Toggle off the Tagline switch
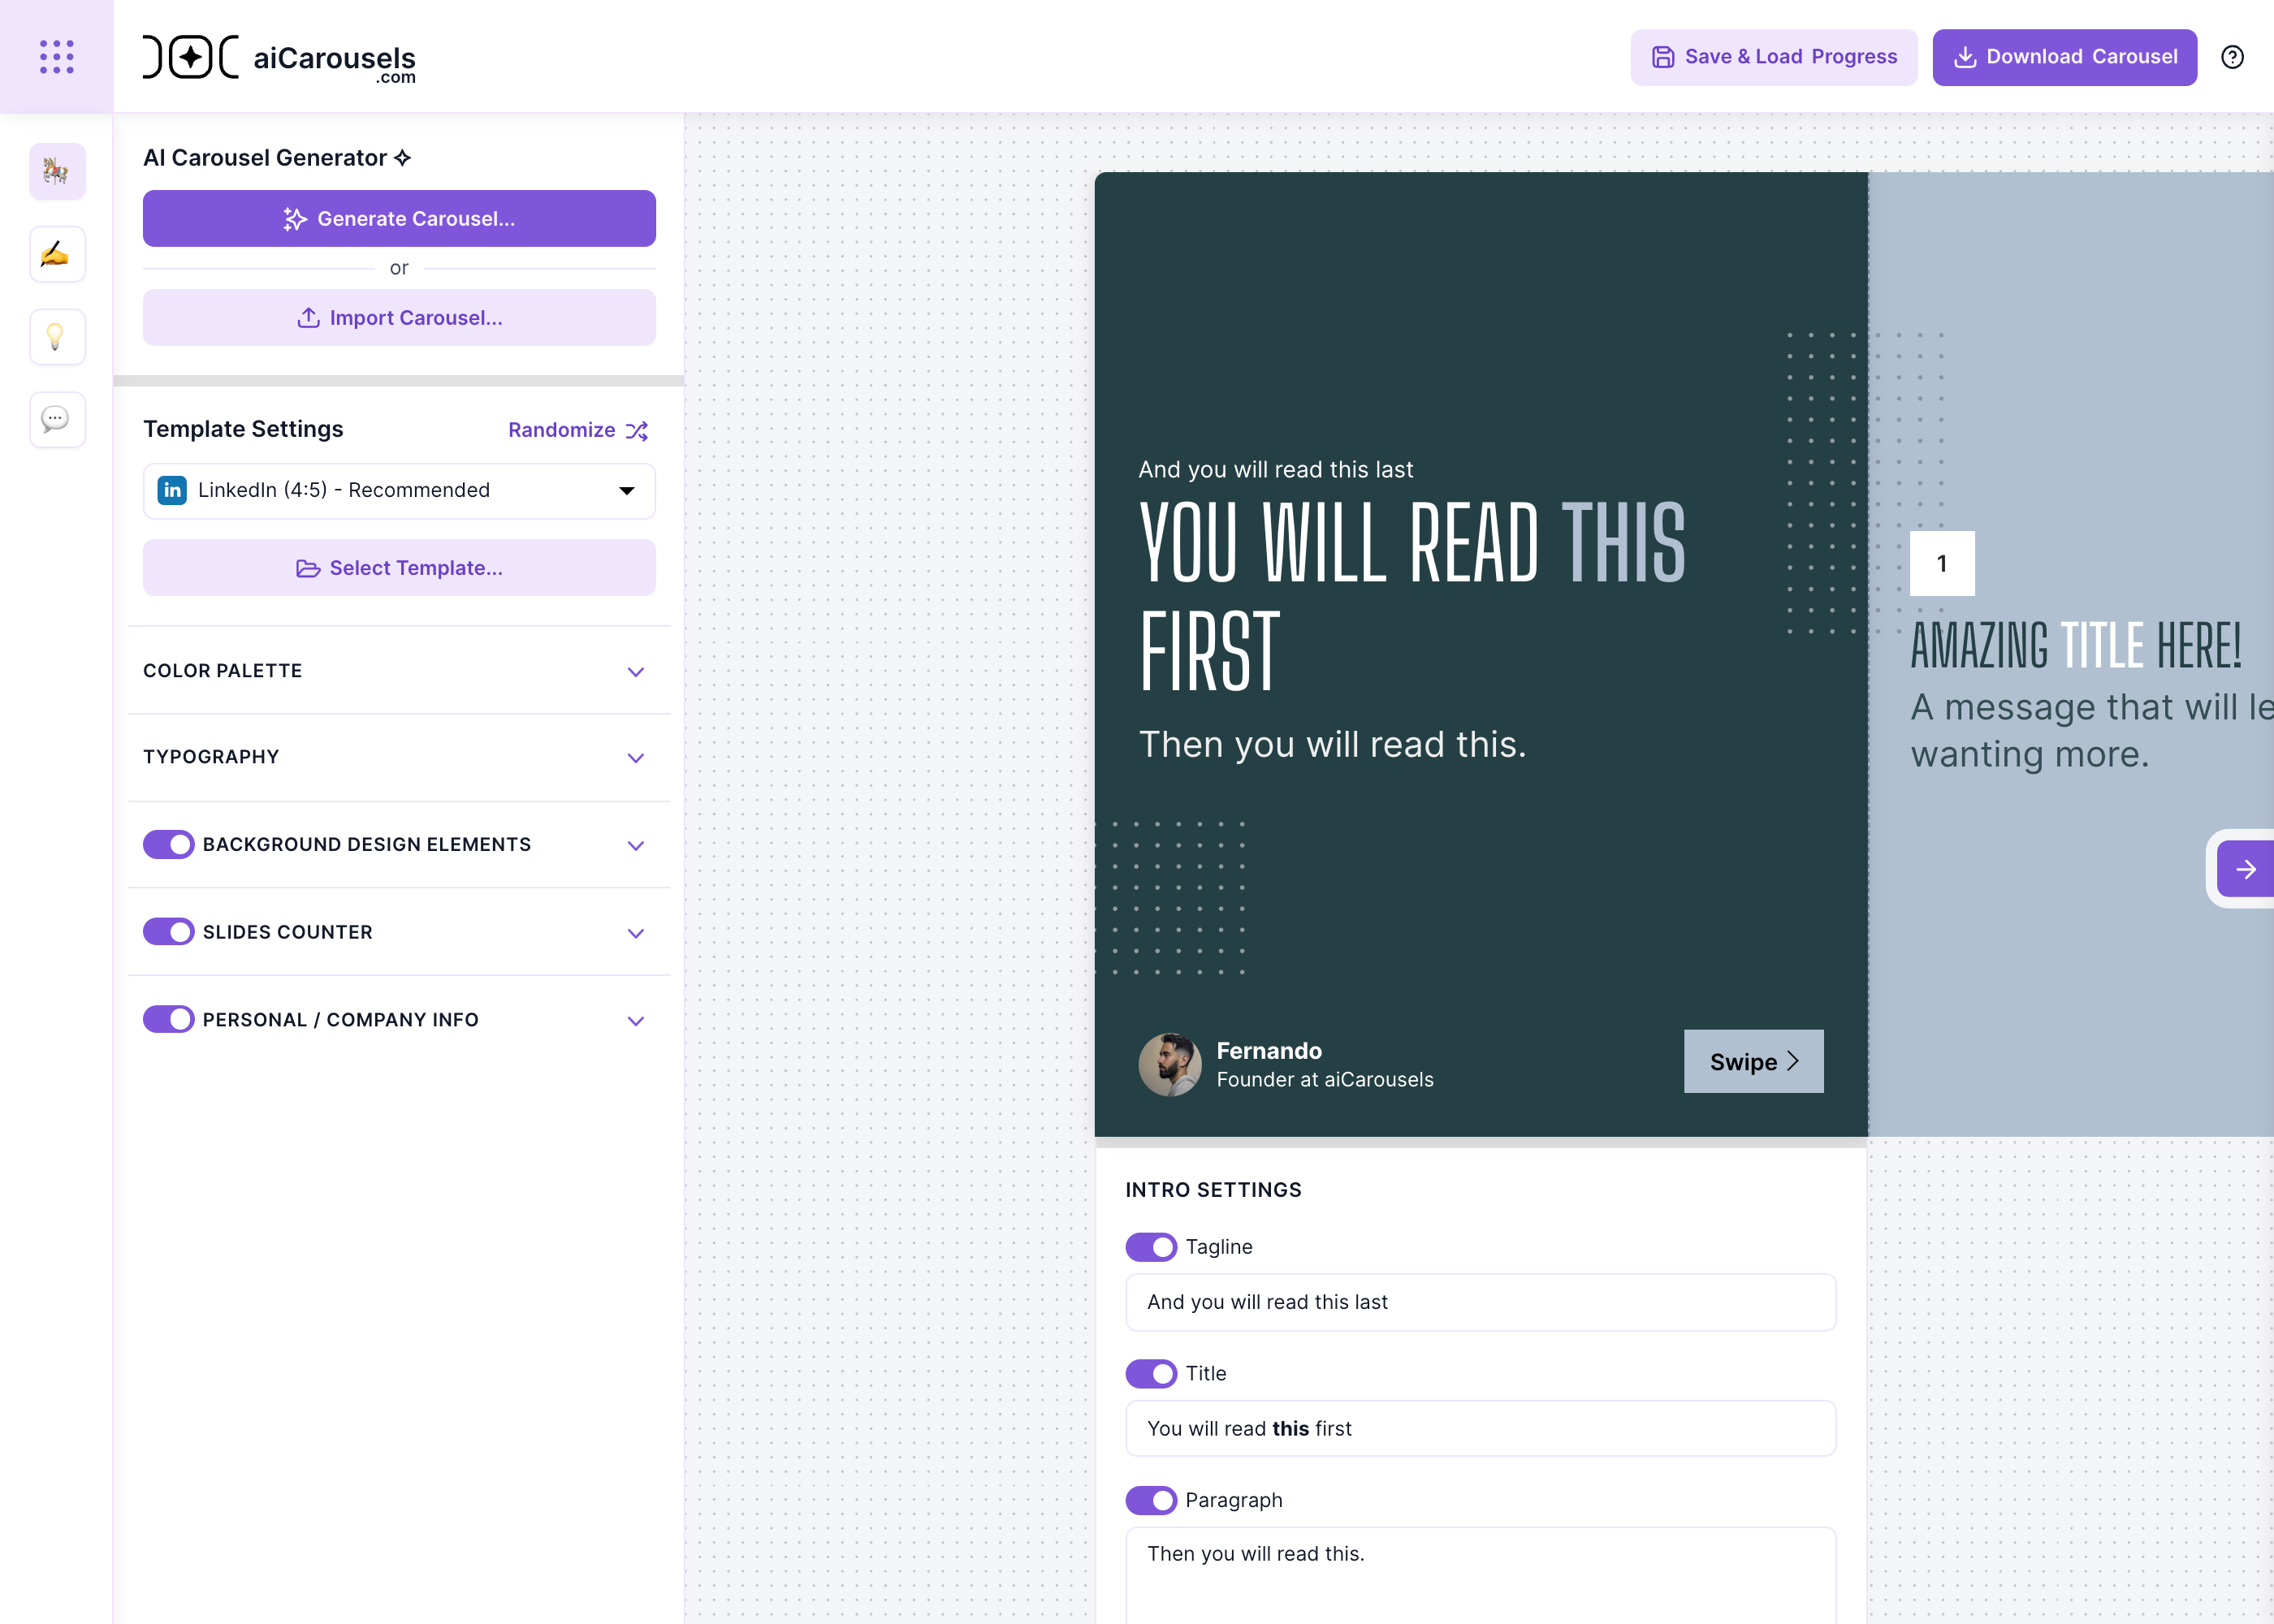Screen dimensions: 2274x1624 point(1150,1247)
